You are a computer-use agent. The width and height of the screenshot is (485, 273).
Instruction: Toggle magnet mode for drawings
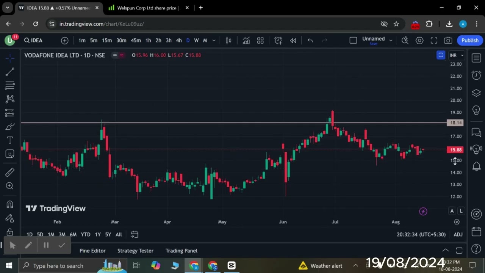[10, 204]
